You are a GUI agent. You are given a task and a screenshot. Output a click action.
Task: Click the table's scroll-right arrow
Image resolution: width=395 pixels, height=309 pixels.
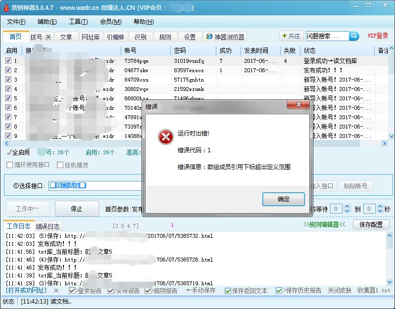385,143
